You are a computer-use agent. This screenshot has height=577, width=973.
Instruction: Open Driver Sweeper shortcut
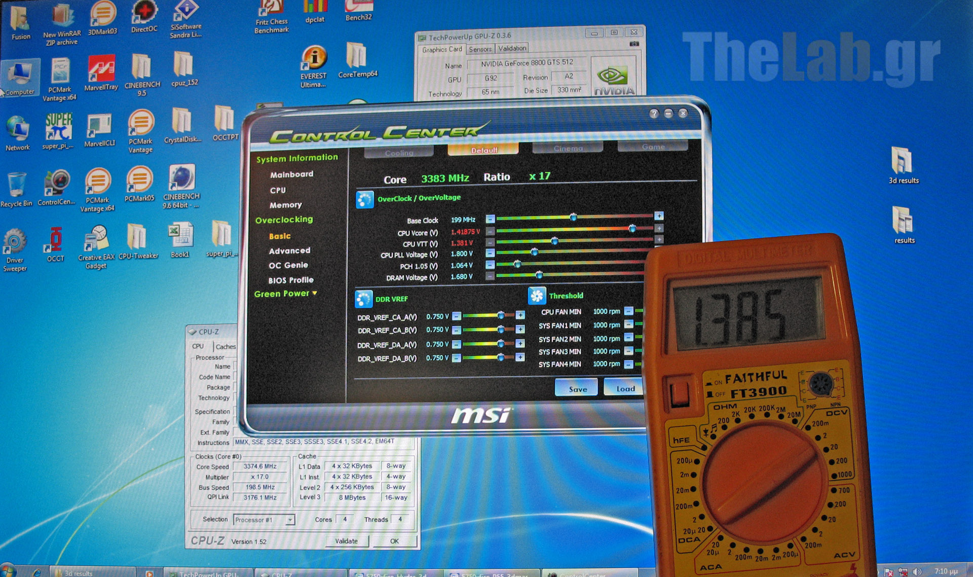15,250
